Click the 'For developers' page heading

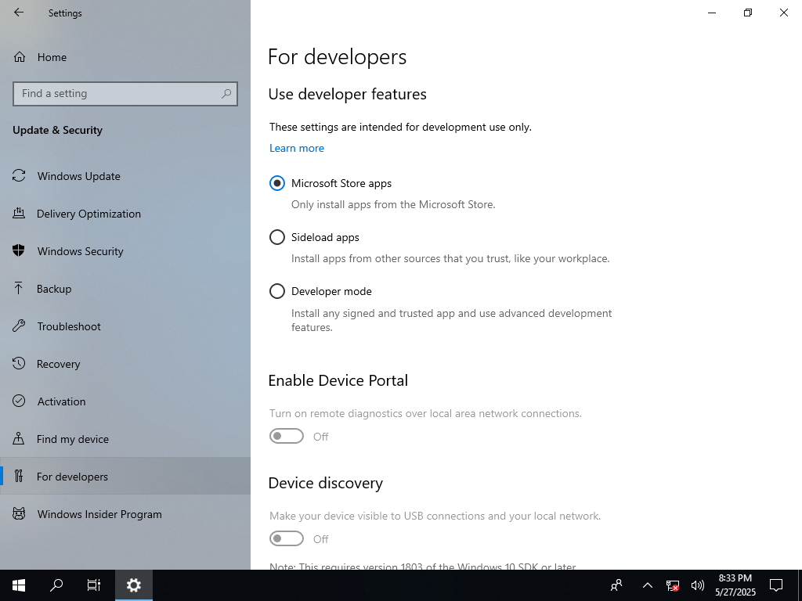coord(337,56)
